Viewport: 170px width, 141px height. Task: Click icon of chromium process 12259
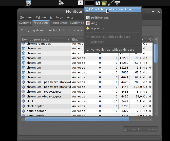pos(24,63)
